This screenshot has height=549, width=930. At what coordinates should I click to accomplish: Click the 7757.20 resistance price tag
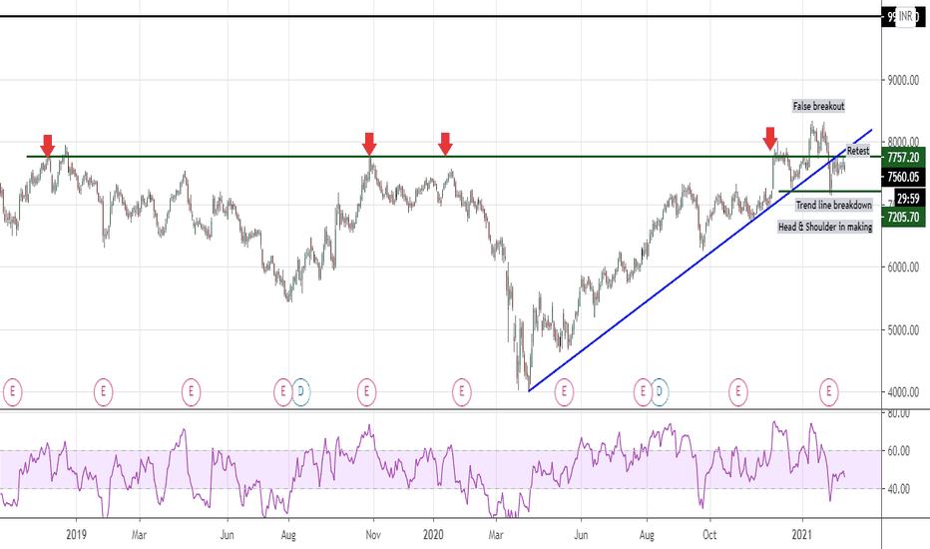tap(903, 158)
